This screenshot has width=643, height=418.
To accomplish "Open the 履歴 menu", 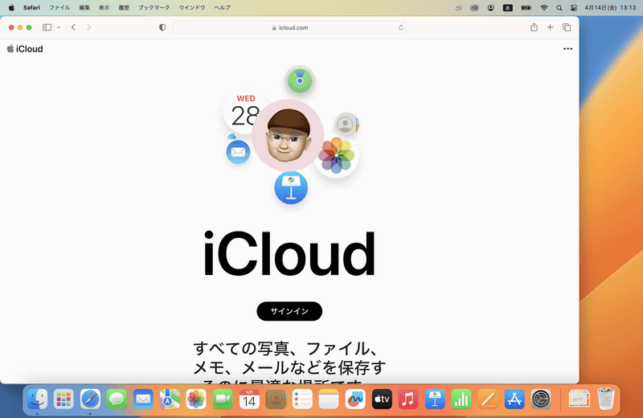I will (x=124, y=7).
